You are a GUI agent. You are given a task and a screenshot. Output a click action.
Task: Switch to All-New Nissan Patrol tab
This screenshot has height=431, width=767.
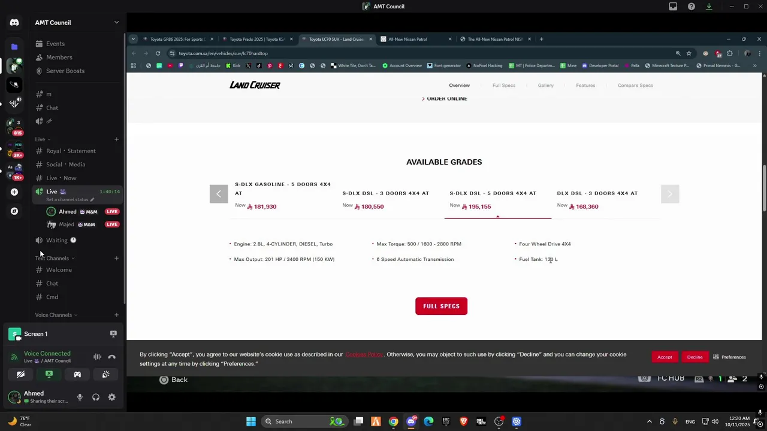click(415, 40)
